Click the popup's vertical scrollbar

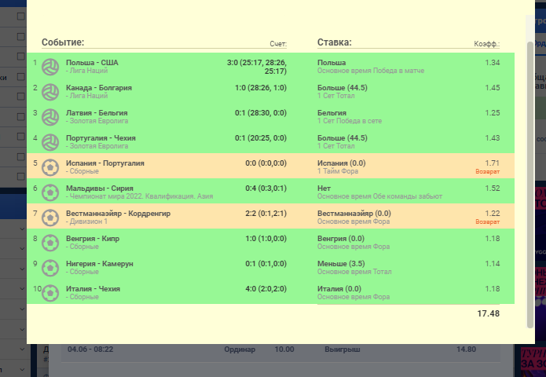tap(530, 185)
